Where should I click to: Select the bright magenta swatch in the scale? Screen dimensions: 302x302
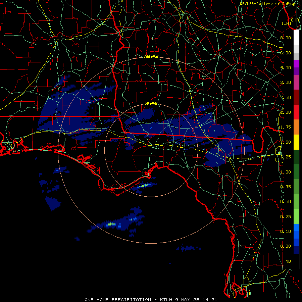pyautogui.click(x=296, y=64)
